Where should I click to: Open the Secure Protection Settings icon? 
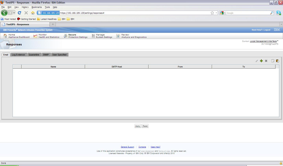point(65,36)
